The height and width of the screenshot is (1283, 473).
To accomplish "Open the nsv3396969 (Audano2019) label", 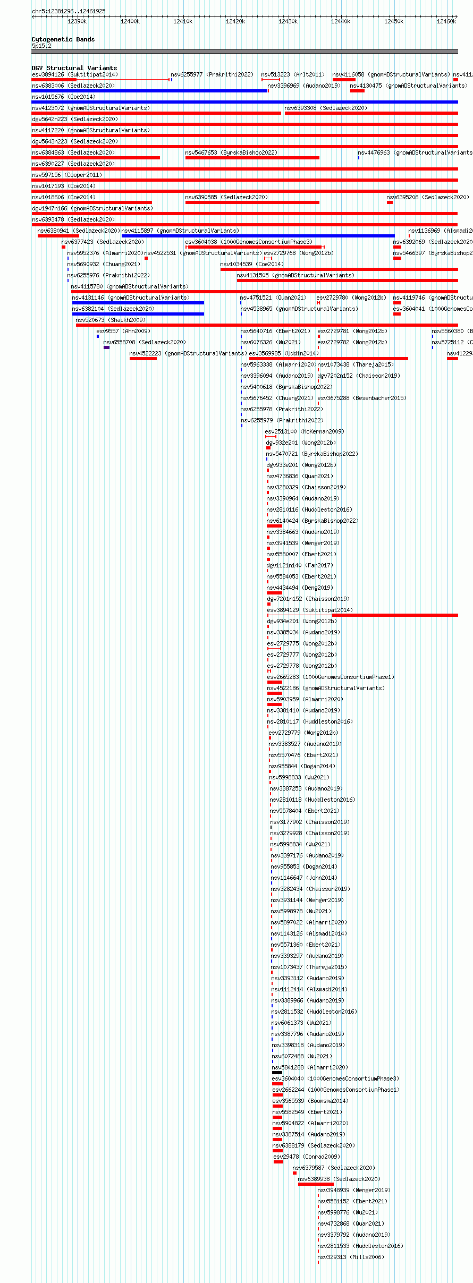I will click(304, 86).
